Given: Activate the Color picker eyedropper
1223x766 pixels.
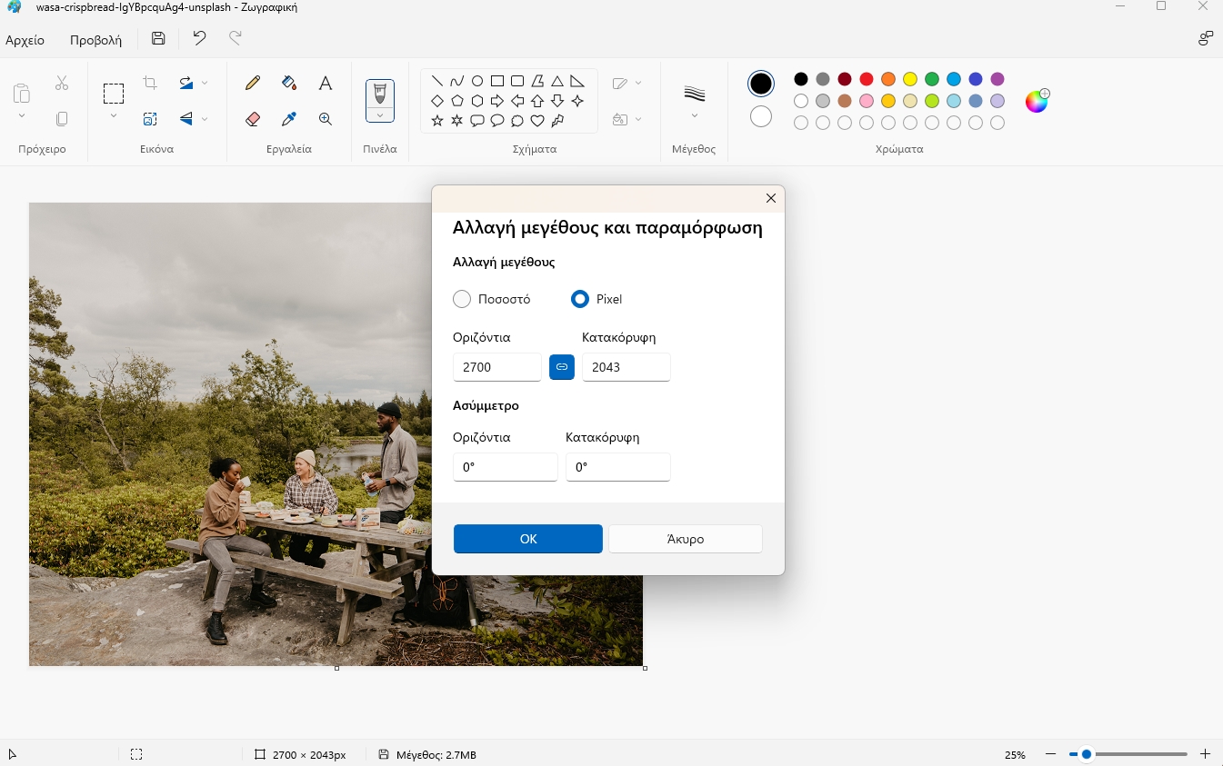Looking at the screenshot, I should click(289, 119).
